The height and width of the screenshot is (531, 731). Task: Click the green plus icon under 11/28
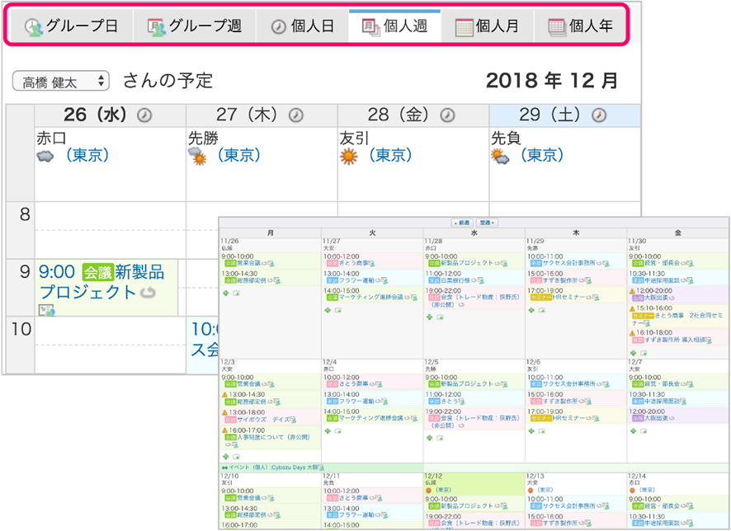(x=429, y=317)
